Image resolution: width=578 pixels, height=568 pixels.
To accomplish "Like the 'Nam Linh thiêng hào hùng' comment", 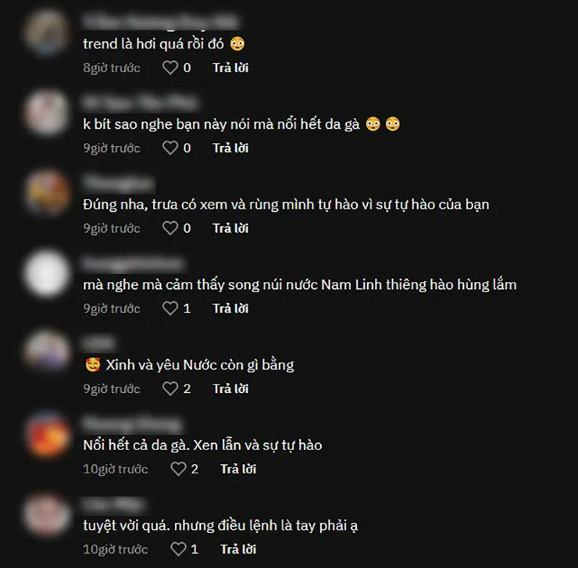I will (x=171, y=309).
